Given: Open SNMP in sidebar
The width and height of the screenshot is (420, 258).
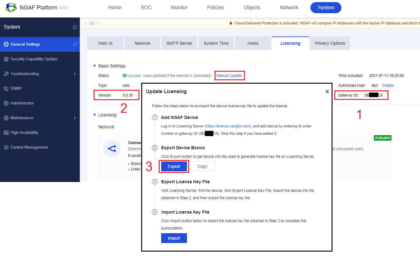Looking at the screenshot, I should pyautogui.click(x=40, y=89).
